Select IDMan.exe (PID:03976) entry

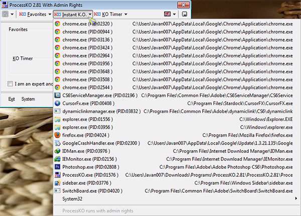(176, 151)
